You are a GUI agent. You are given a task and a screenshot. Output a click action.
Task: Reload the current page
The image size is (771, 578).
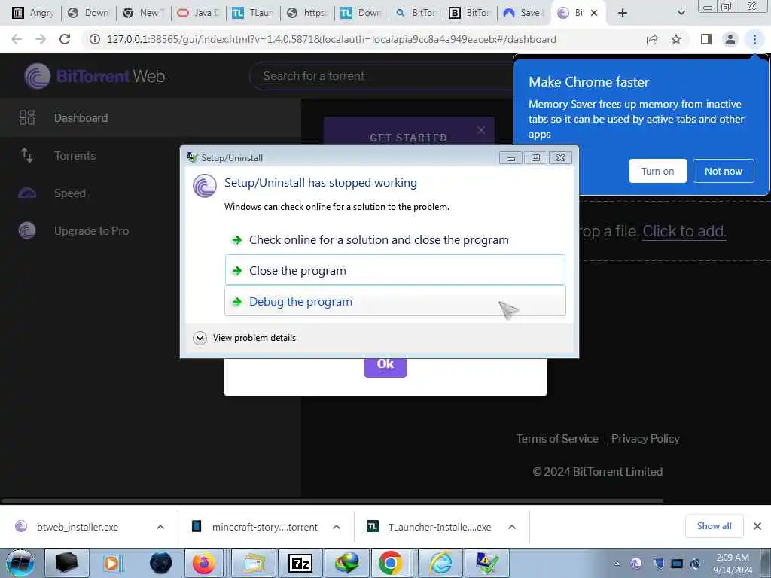point(65,39)
